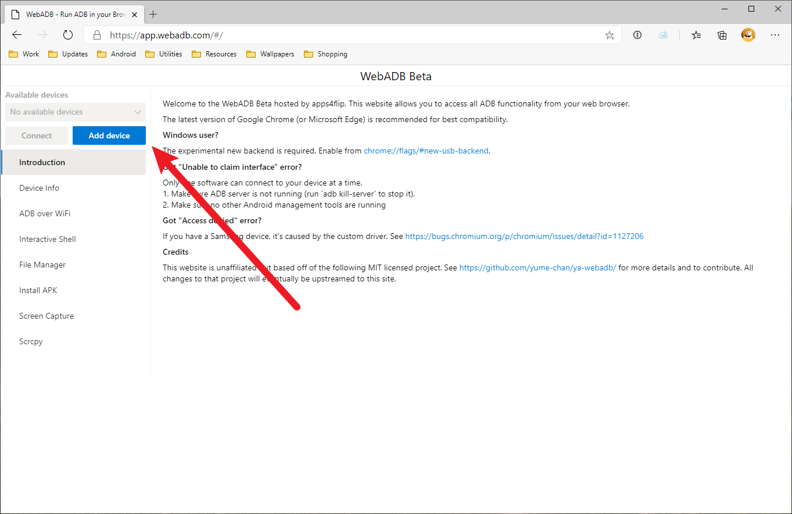Open the Utilities bookmarks folder
Image resolution: width=792 pixels, height=514 pixels.
[x=164, y=54]
